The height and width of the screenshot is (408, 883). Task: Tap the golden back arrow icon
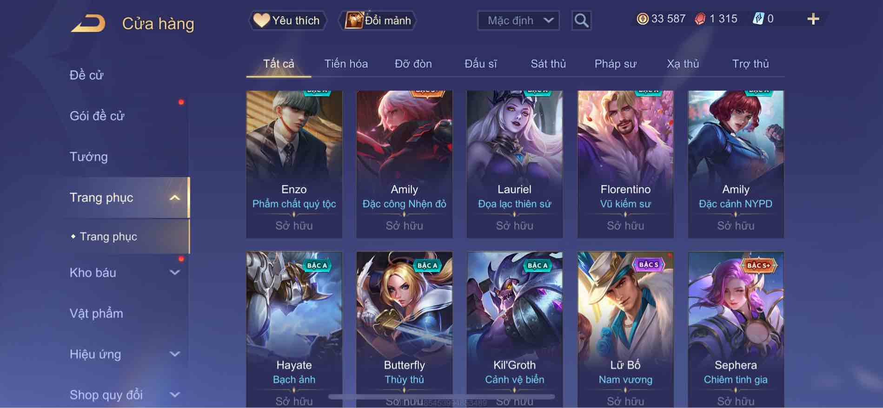[88, 23]
